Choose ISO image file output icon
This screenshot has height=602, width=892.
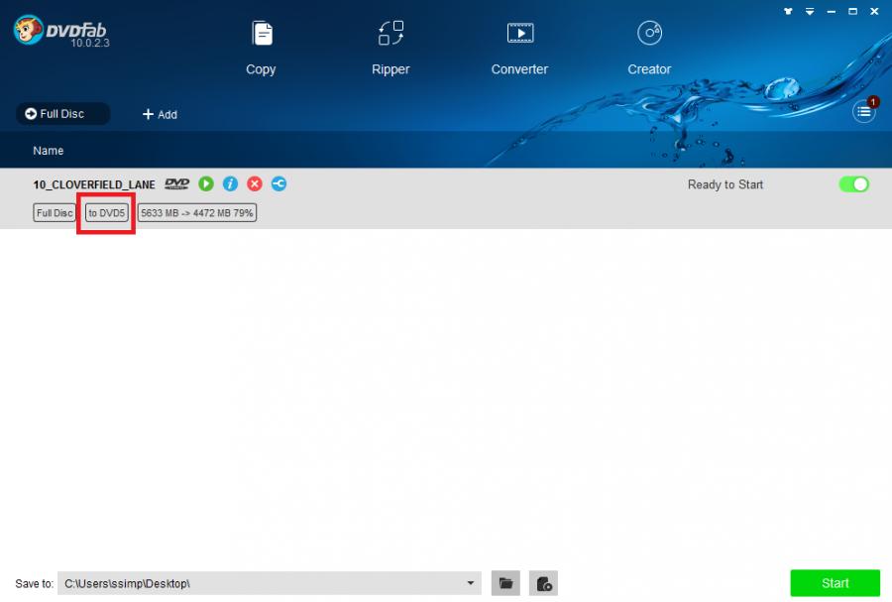point(543,583)
